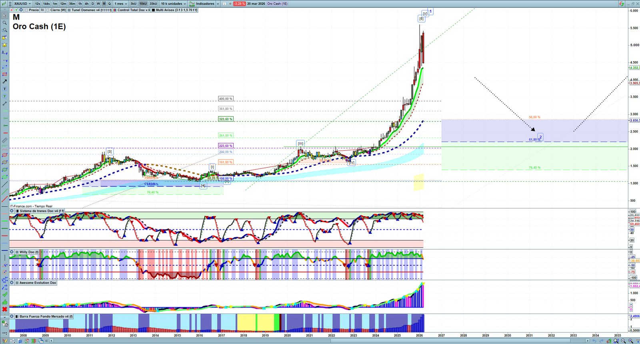Toggle the Cierre (W) checkbox
The image size is (640, 344).
click(x=48, y=10)
